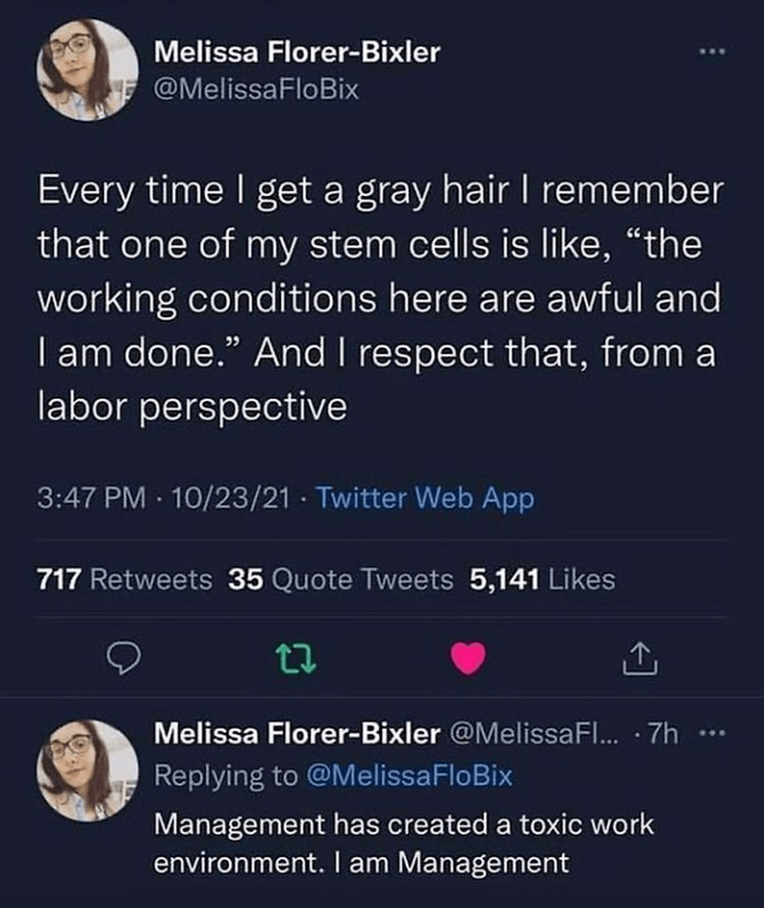Open the Twitter Web App source link
Screen dimensions: 764x908
coord(425,498)
